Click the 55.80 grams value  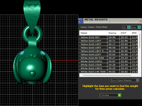click(112, 54)
